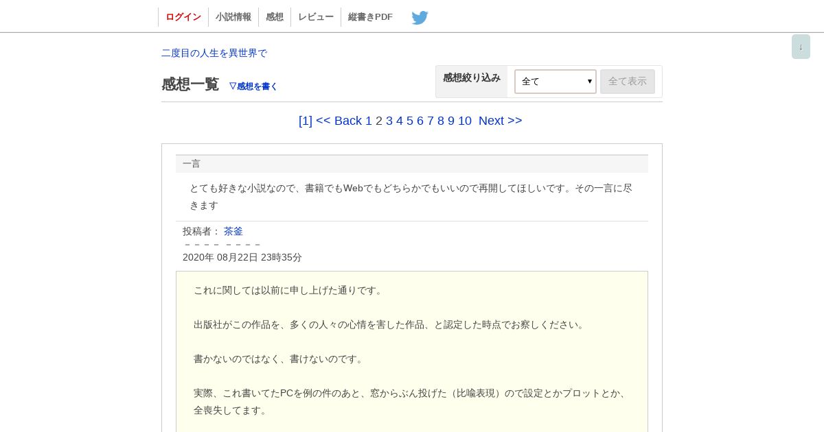Click the << Back pagination link

click(x=339, y=121)
